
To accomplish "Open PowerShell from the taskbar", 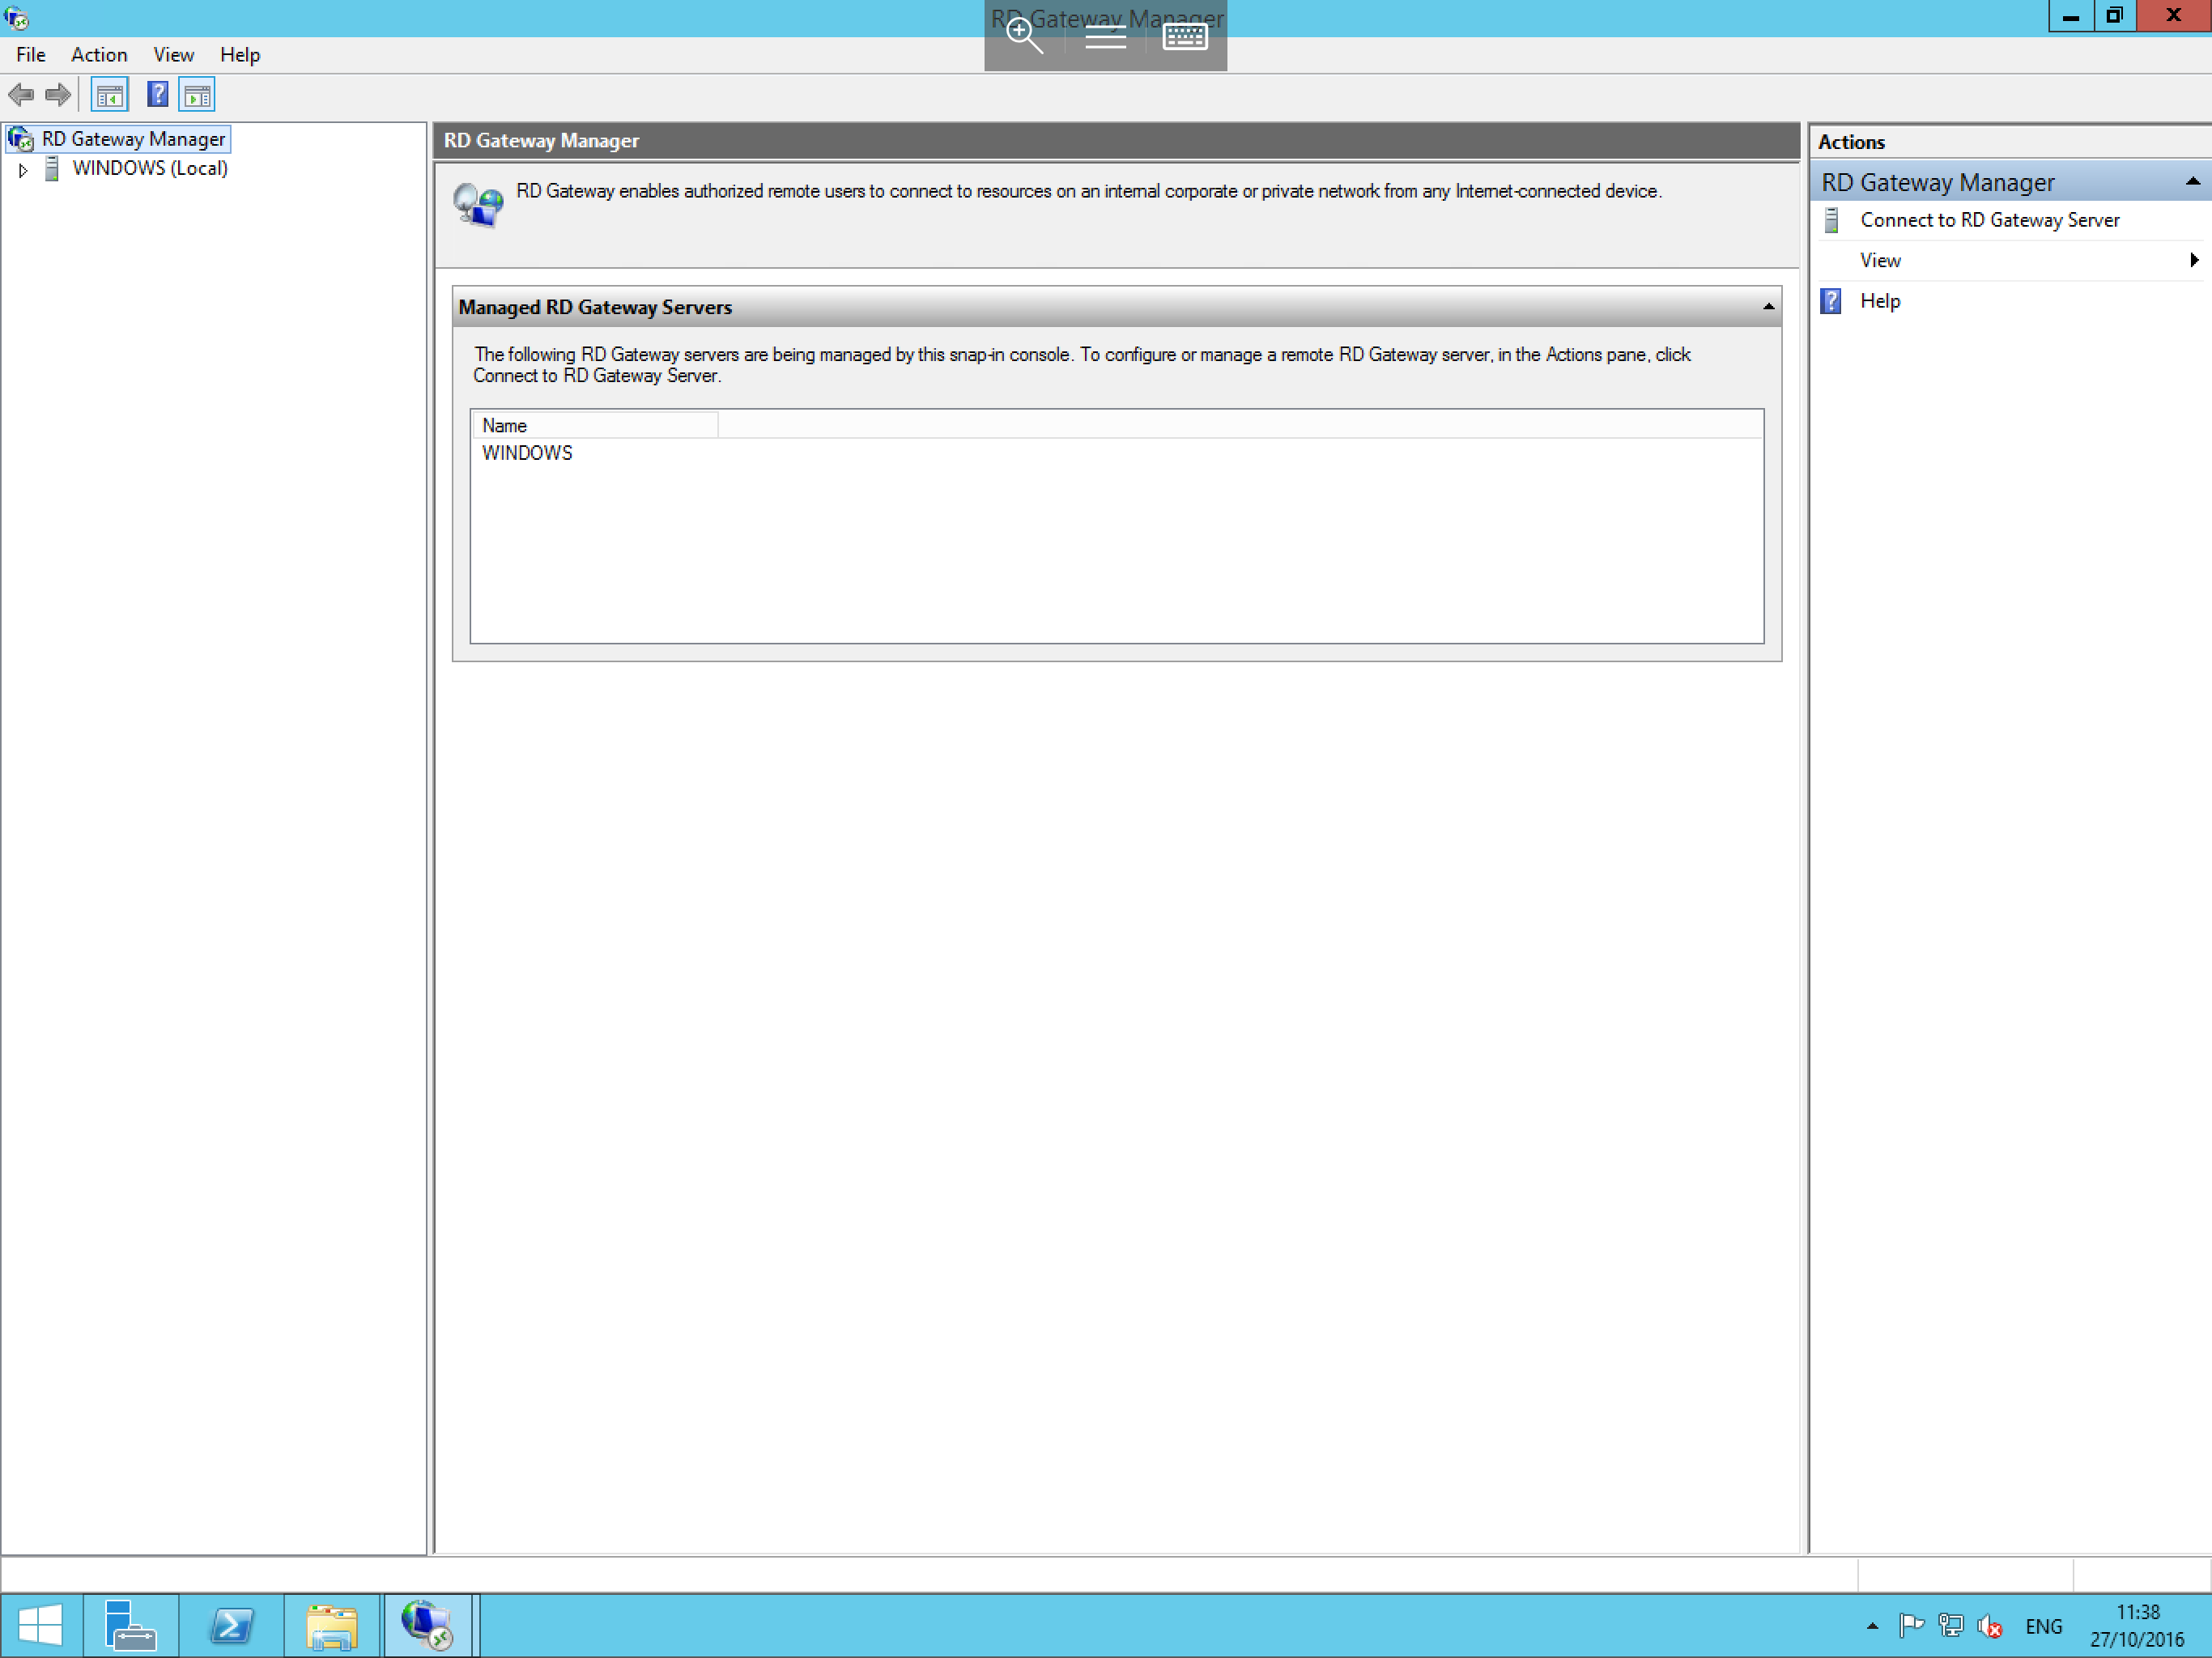I will (232, 1625).
